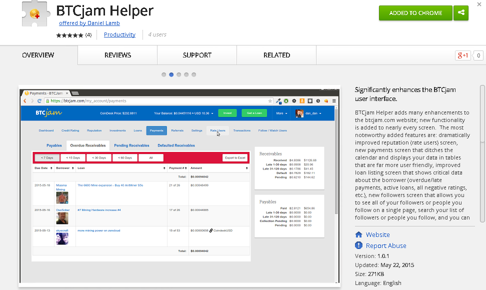
Task: Expand the More dropdown in BTCjam header
Action: click(x=281, y=113)
